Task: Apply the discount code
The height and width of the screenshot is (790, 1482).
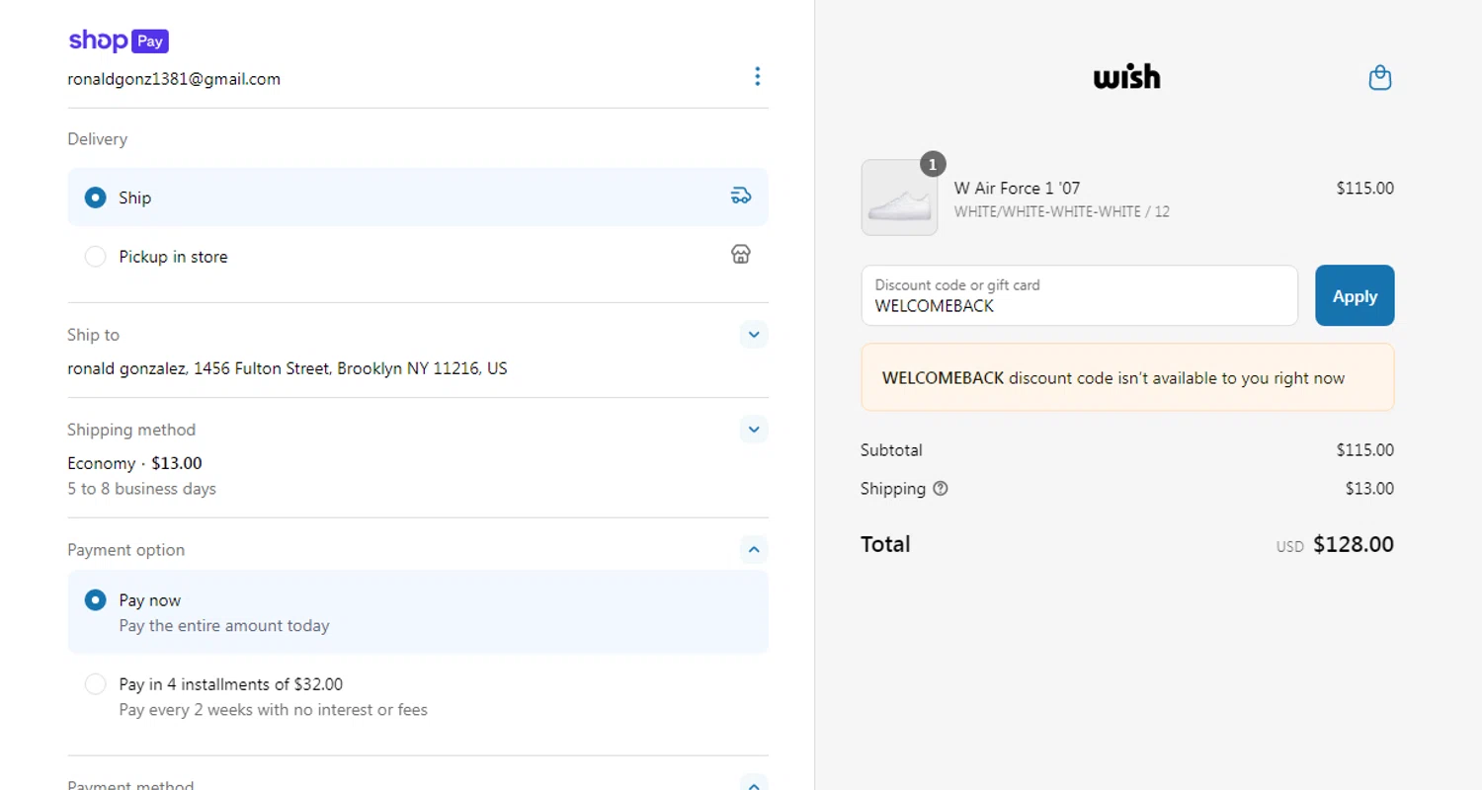Action: click(1355, 295)
